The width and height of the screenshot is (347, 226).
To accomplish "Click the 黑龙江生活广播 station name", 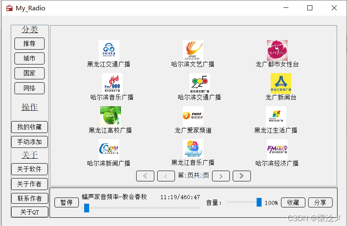I will (x=276, y=130).
